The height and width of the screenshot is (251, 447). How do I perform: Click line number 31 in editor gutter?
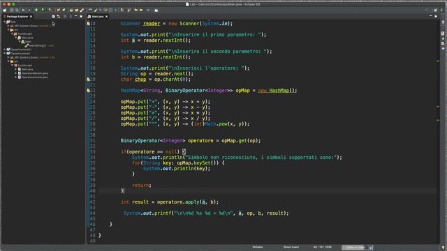(x=93, y=141)
